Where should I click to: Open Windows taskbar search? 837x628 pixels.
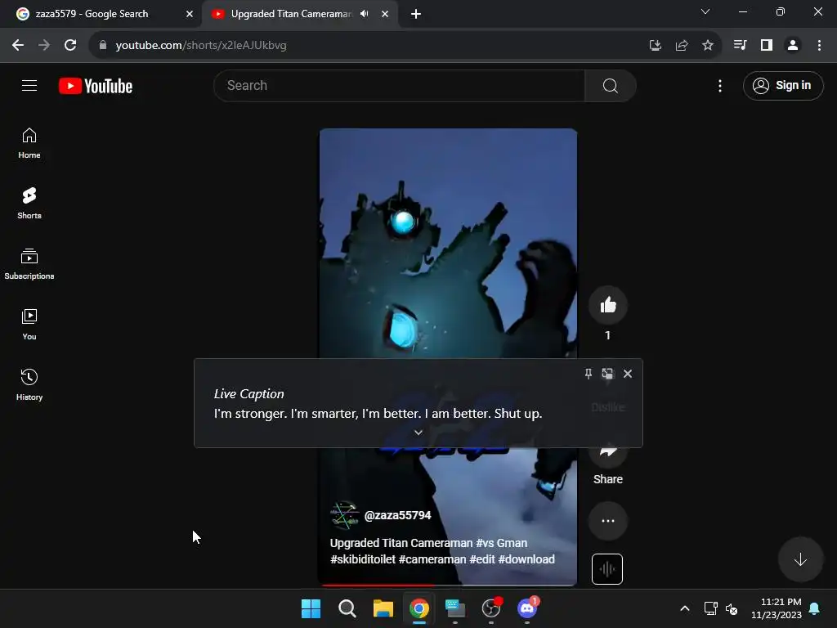347,608
